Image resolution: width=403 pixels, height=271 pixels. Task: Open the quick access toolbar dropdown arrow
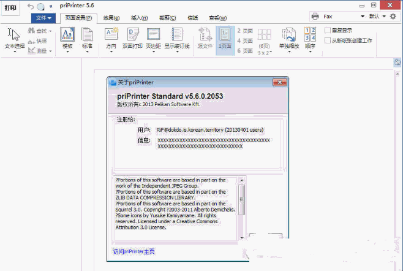click(51, 6)
